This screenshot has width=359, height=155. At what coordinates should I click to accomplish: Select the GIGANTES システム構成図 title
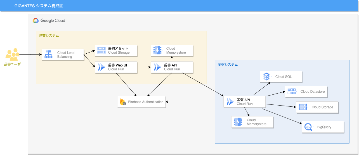coord(39,6)
